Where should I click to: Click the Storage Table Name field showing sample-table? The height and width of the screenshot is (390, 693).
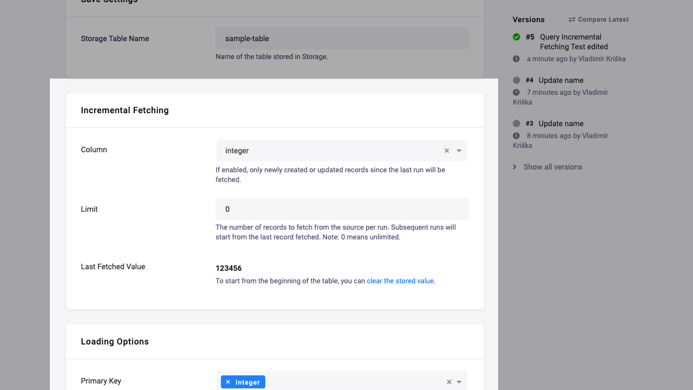tap(342, 38)
